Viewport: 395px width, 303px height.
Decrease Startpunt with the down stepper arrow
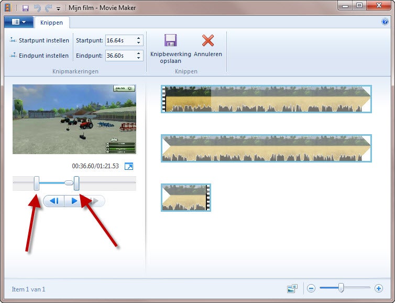[138, 43]
